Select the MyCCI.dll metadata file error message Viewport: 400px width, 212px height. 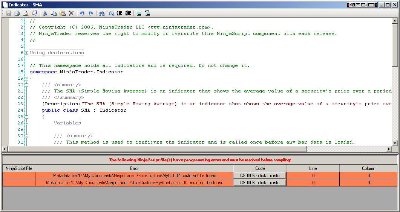pos(135,176)
